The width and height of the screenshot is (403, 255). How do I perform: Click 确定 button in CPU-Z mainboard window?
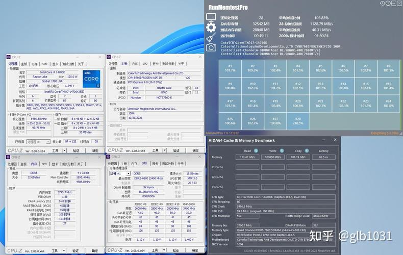coord(195,150)
